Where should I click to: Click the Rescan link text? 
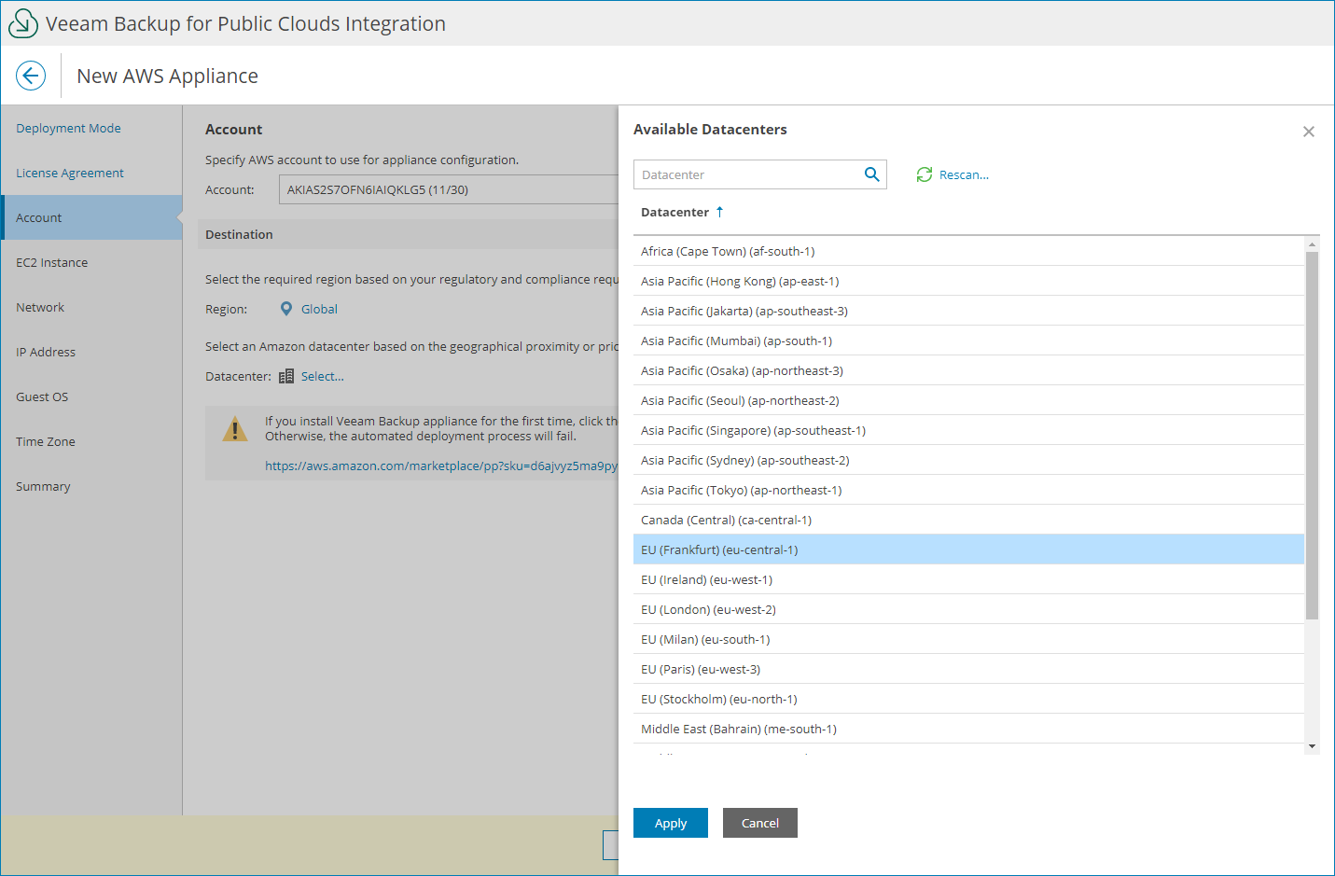(x=965, y=174)
